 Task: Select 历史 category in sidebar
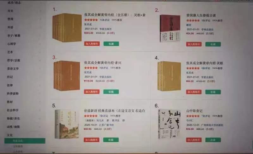click(10, 11)
